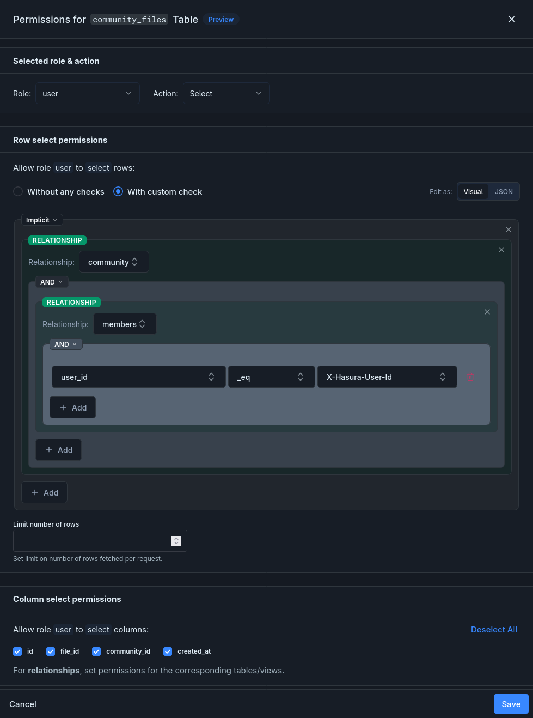Click the green RELATIONSHIP label above members
533x718 pixels.
coord(71,302)
